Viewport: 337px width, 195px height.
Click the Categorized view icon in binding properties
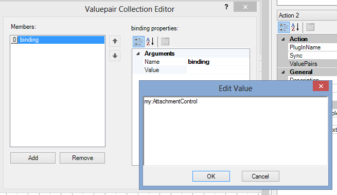coord(138,42)
